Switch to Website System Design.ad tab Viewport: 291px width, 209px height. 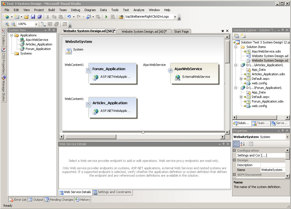144,32
